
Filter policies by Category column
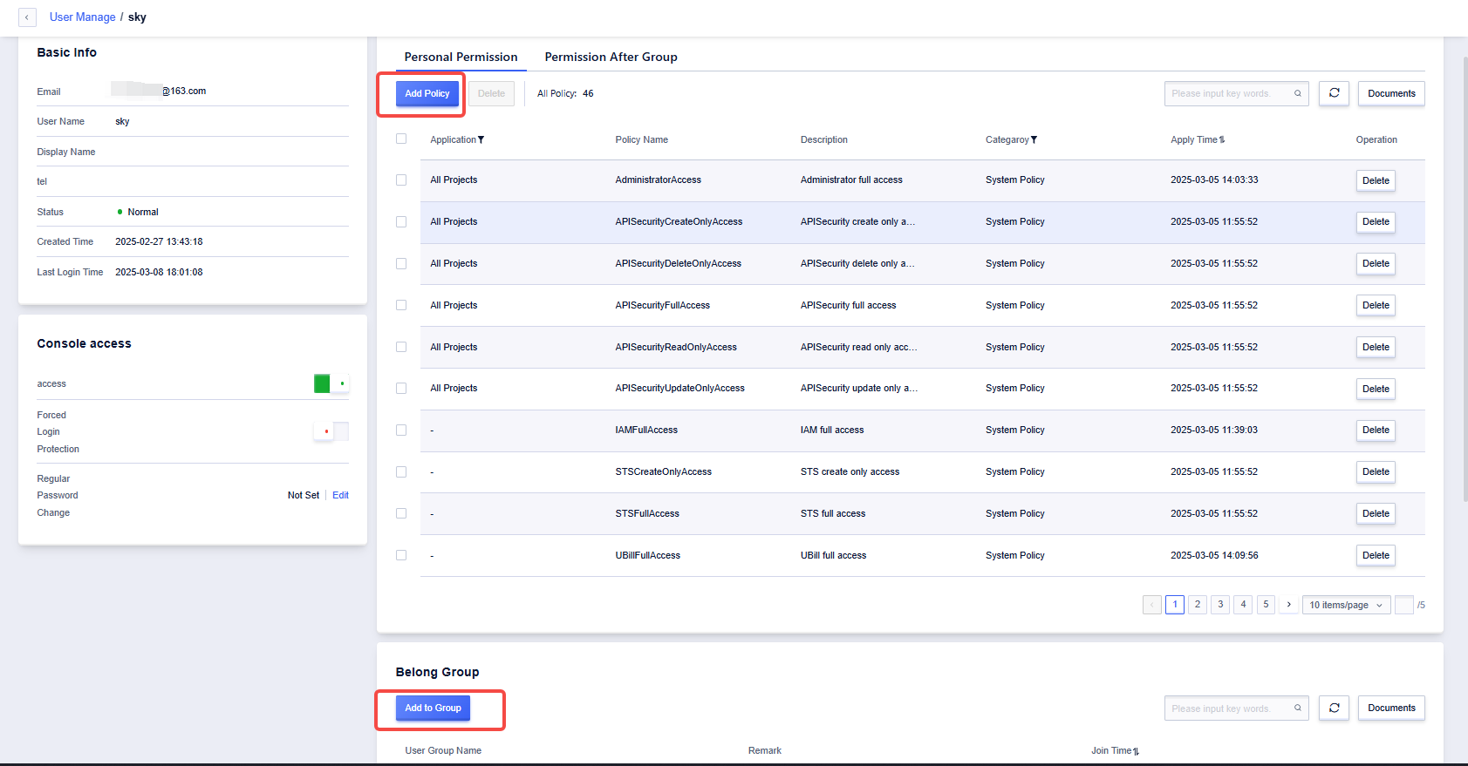tap(1034, 139)
